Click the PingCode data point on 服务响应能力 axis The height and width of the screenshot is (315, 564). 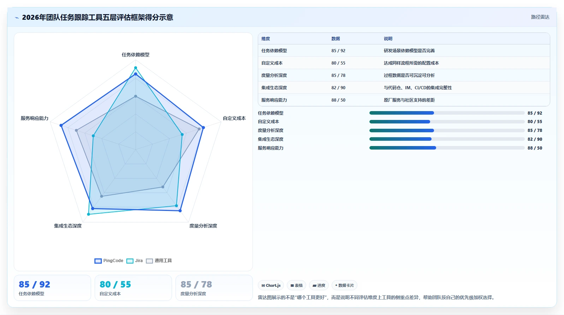point(61,125)
